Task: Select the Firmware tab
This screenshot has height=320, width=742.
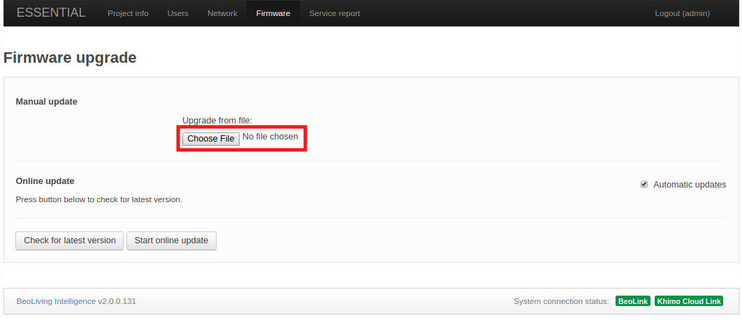Action: coord(272,13)
